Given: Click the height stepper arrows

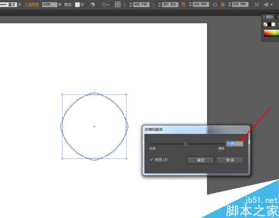Looking at the screenshot, I should pos(229,4).
